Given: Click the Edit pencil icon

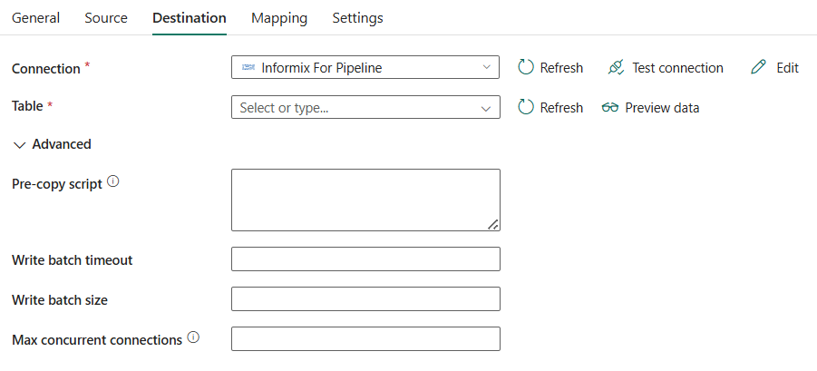Looking at the screenshot, I should click(x=759, y=67).
